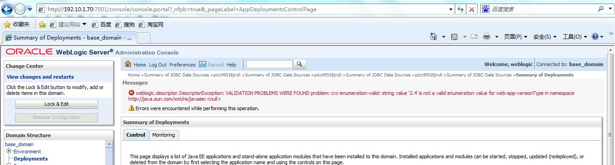
Task: Expand the address bar URL dropdown
Action: point(451,9)
